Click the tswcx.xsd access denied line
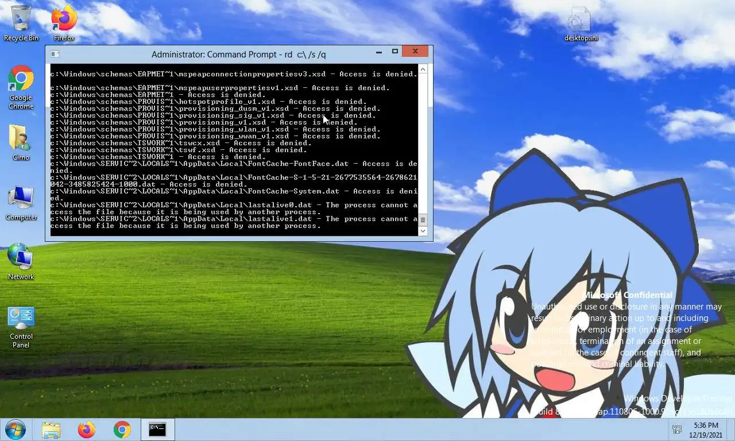This screenshot has height=441, width=735. (x=181, y=143)
